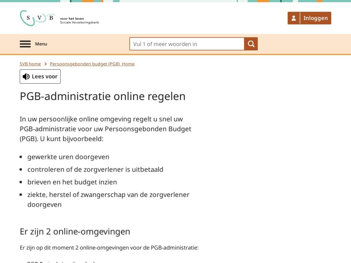The height and width of the screenshot is (263, 351).
Task: Click the breadcrumb chevron separator arrow
Action: [45, 64]
